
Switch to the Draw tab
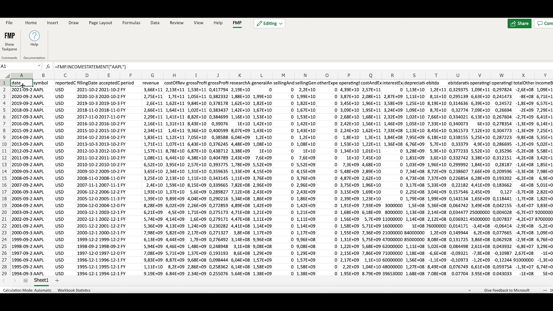(73, 23)
